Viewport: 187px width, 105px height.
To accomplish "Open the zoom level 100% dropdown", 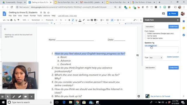I will click(26, 20).
